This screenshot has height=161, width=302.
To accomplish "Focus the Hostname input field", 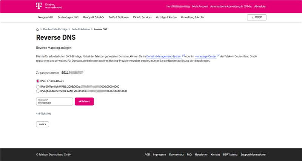I will point(54,102).
